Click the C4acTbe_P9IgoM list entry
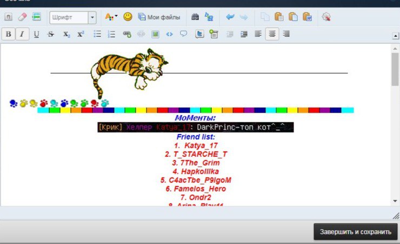 (x=196, y=180)
